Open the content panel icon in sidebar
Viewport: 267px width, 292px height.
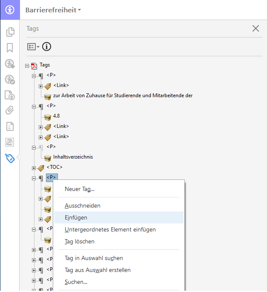pyautogui.click(x=9, y=126)
